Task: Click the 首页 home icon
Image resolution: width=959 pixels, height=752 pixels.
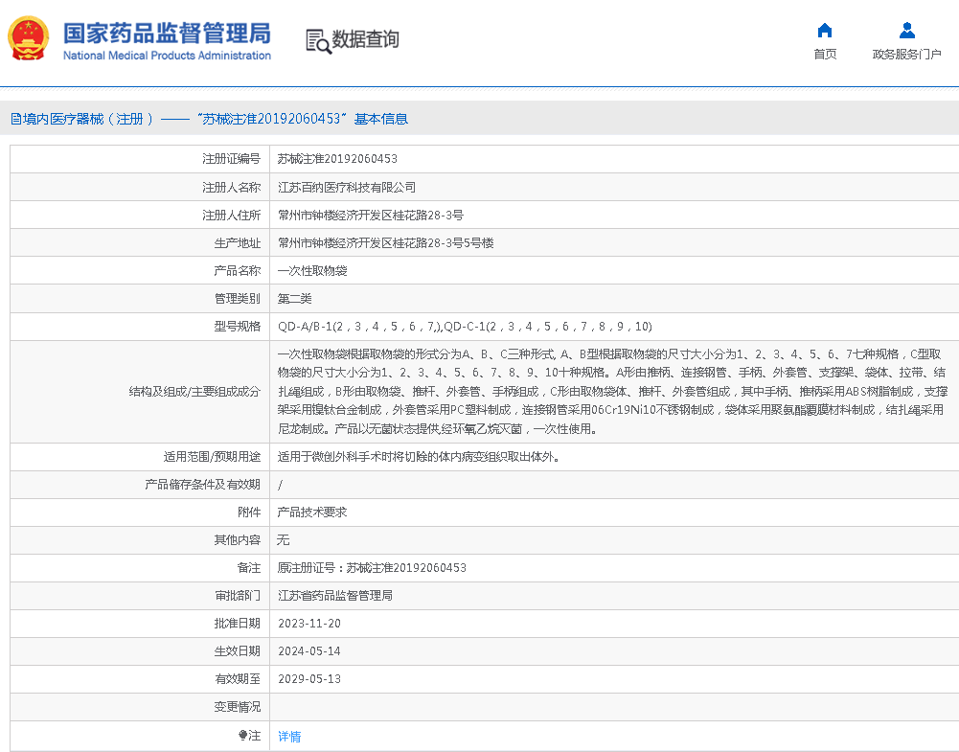Action: click(825, 31)
